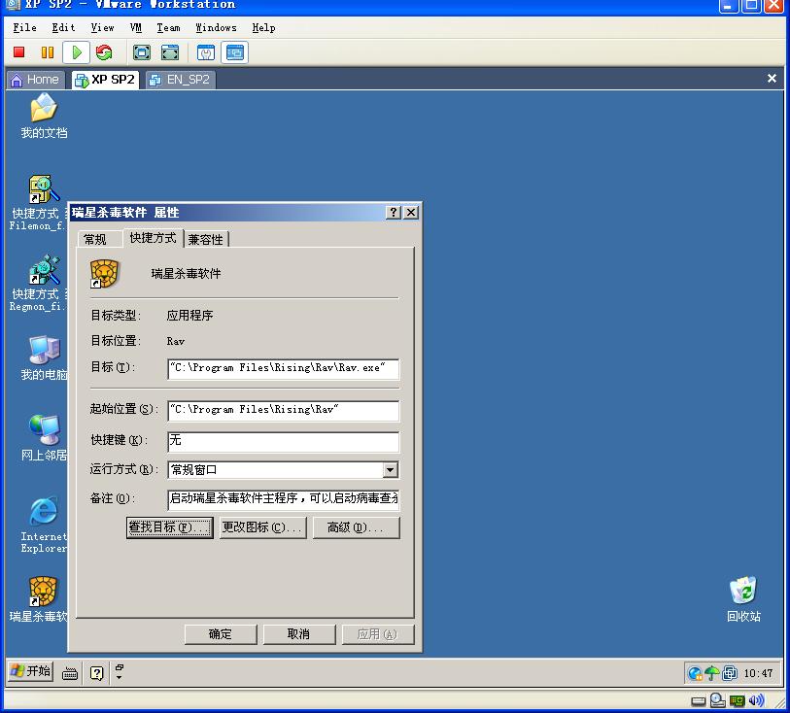Open the File menu

(x=24, y=28)
